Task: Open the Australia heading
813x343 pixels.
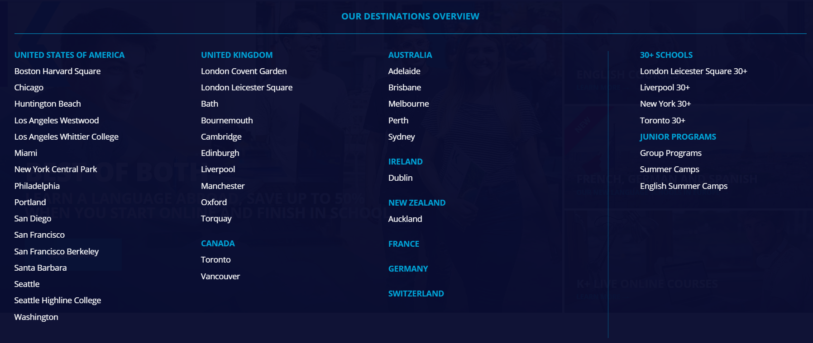Action: [410, 55]
